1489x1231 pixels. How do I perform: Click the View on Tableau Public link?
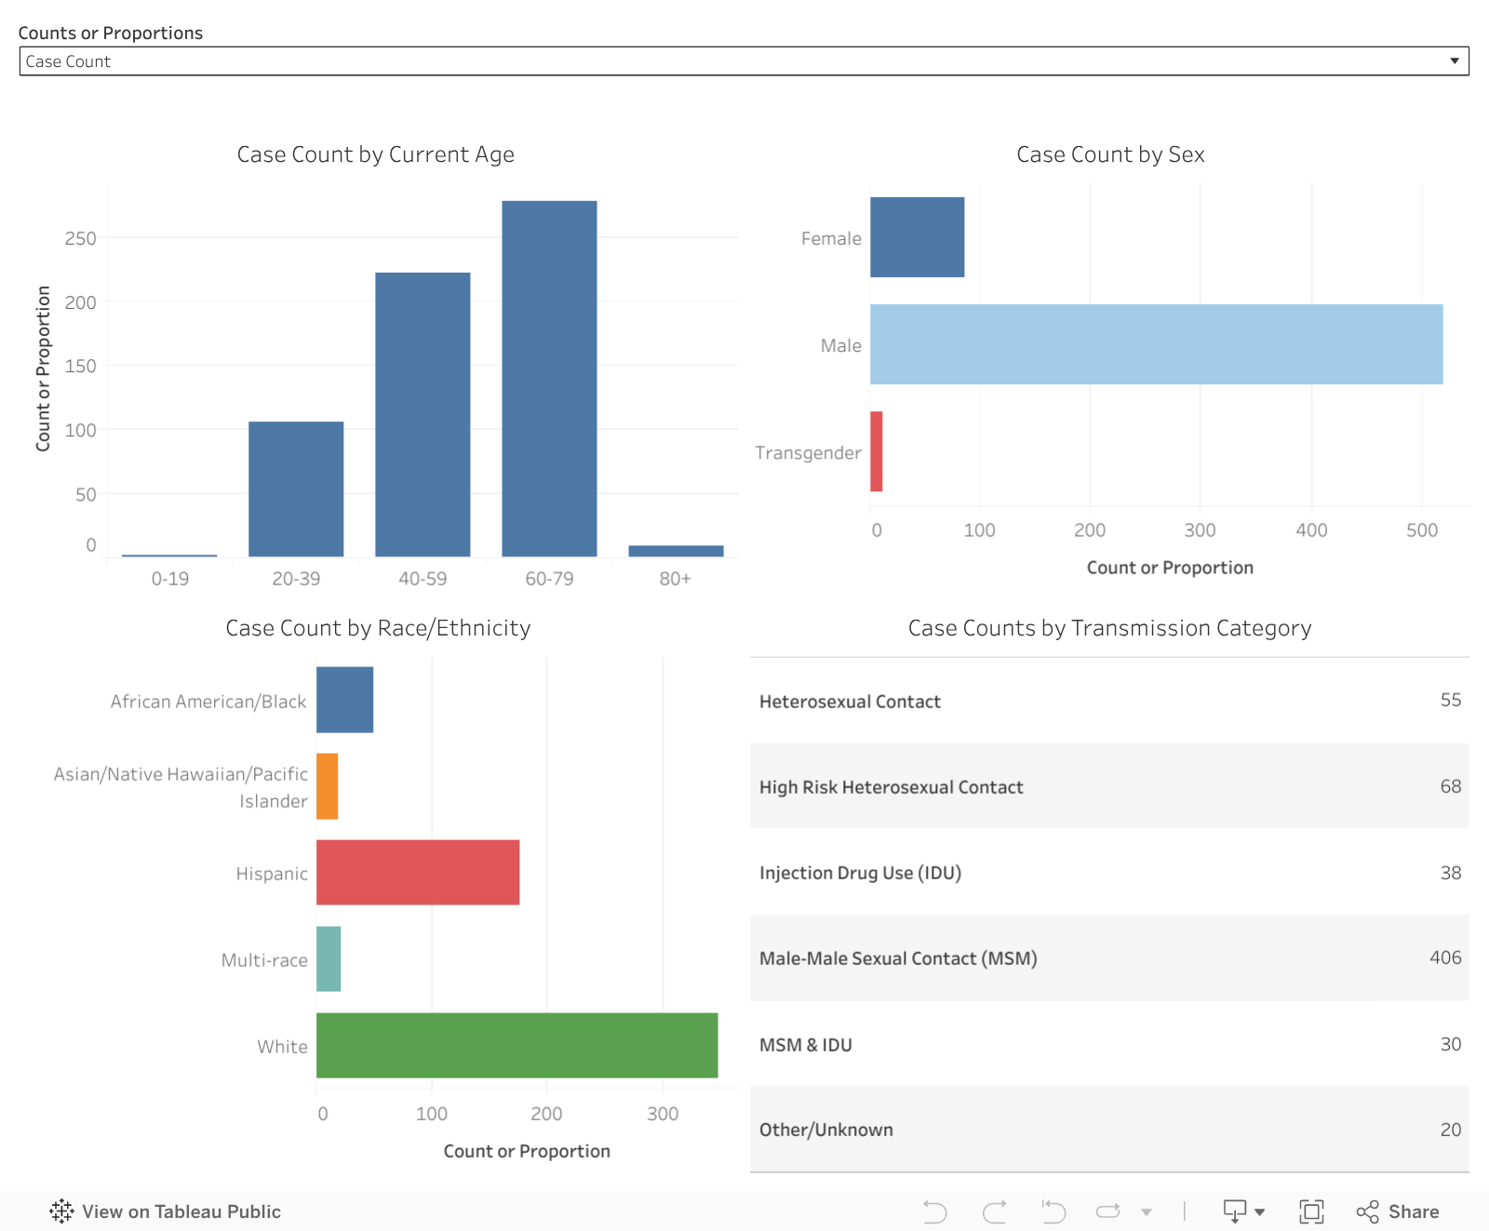[x=181, y=1211]
